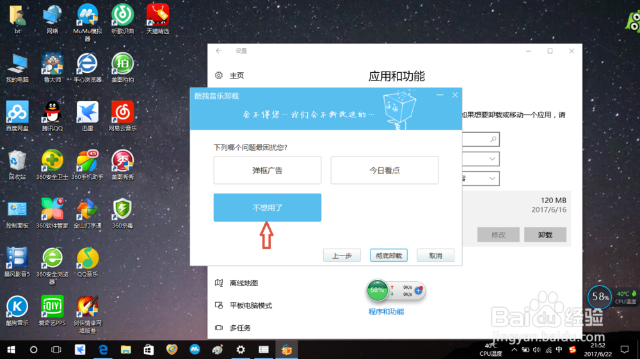The image size is (640, 359).
Task: Open 360安全浏览器 desktop icon
Action: point(52,265)
